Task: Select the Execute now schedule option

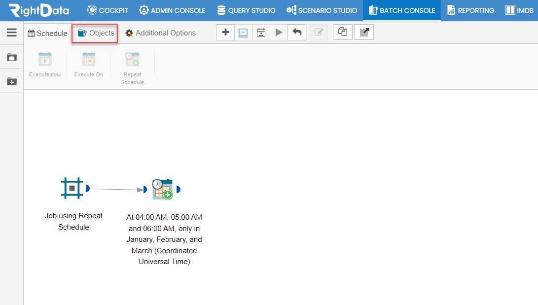Action: click(45, 65)
